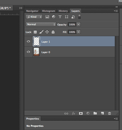Toggle layer filtering on/off switch
This screenshot has height=130, width=122.
click(x=79, y=17)
